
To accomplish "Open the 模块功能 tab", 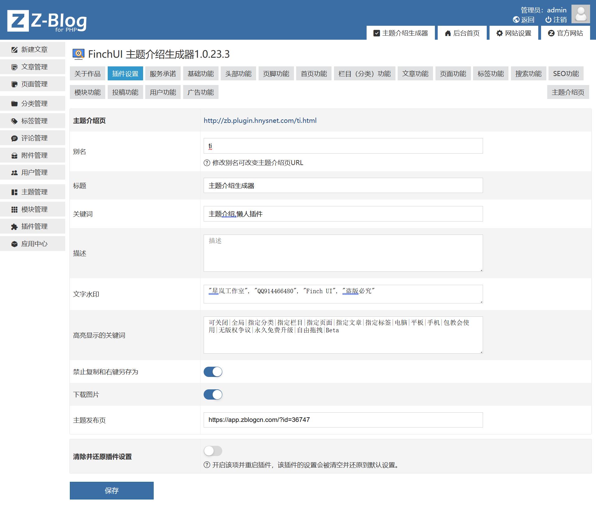I will coord(88,92).
